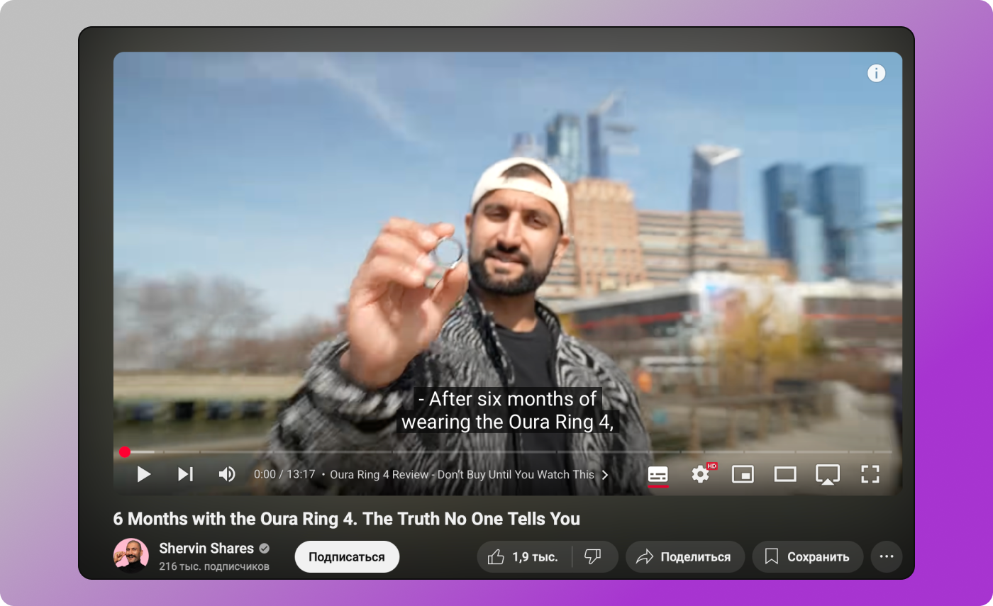Viewport: 993px width, 606px height.
Task: Mute the video volume
Action: [227, 474]
